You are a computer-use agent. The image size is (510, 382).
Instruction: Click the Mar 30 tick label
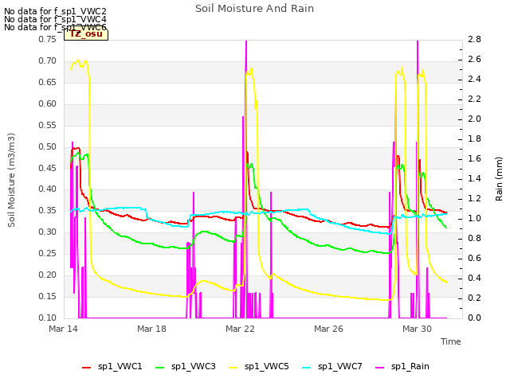click(417, 329)
